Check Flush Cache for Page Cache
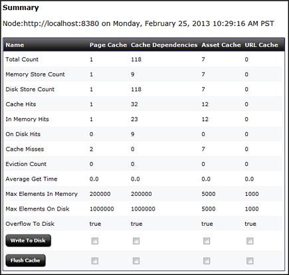Image resolution: width=289 pixels, height=275 pixels. coord(95,261)
